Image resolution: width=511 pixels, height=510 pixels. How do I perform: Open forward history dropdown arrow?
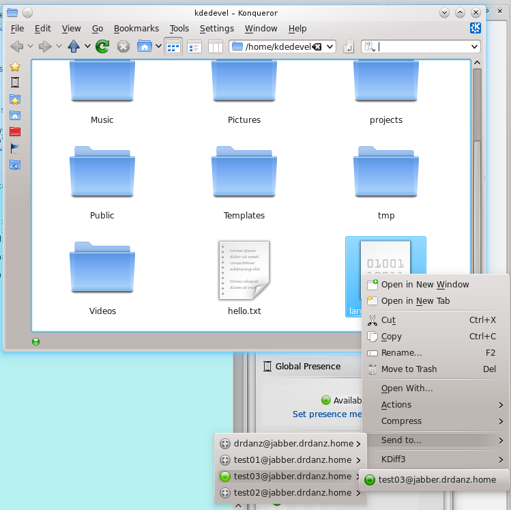point(59,46)
